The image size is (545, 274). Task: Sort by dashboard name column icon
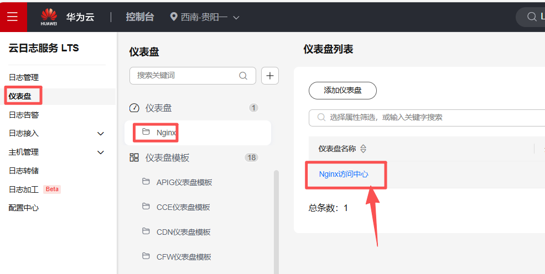pyautogui.click(x=364, y=149)
